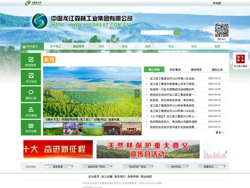Image resolution: width=250 pixels, height=188 pixels.
Task: Open news 张冠武会见哈尔滨马迭尔文旅投资集...
Action: coord(173,127)
